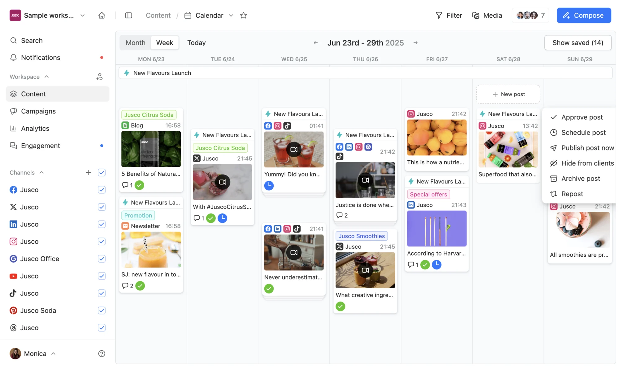Collapse the Workspace section

pos(46,77)
